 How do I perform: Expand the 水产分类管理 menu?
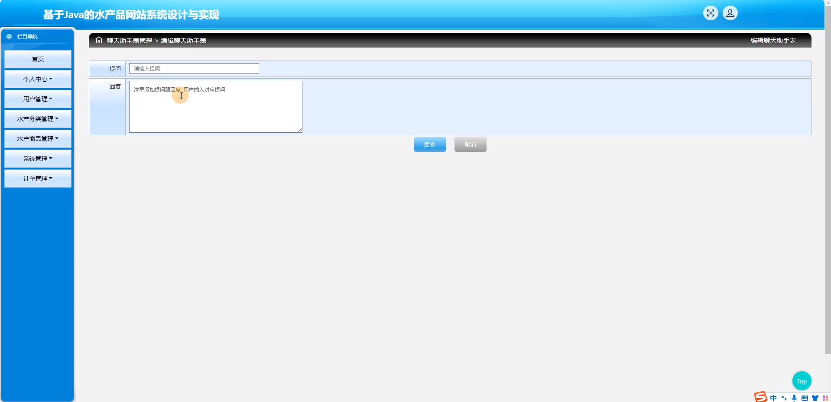pos(38,119)
